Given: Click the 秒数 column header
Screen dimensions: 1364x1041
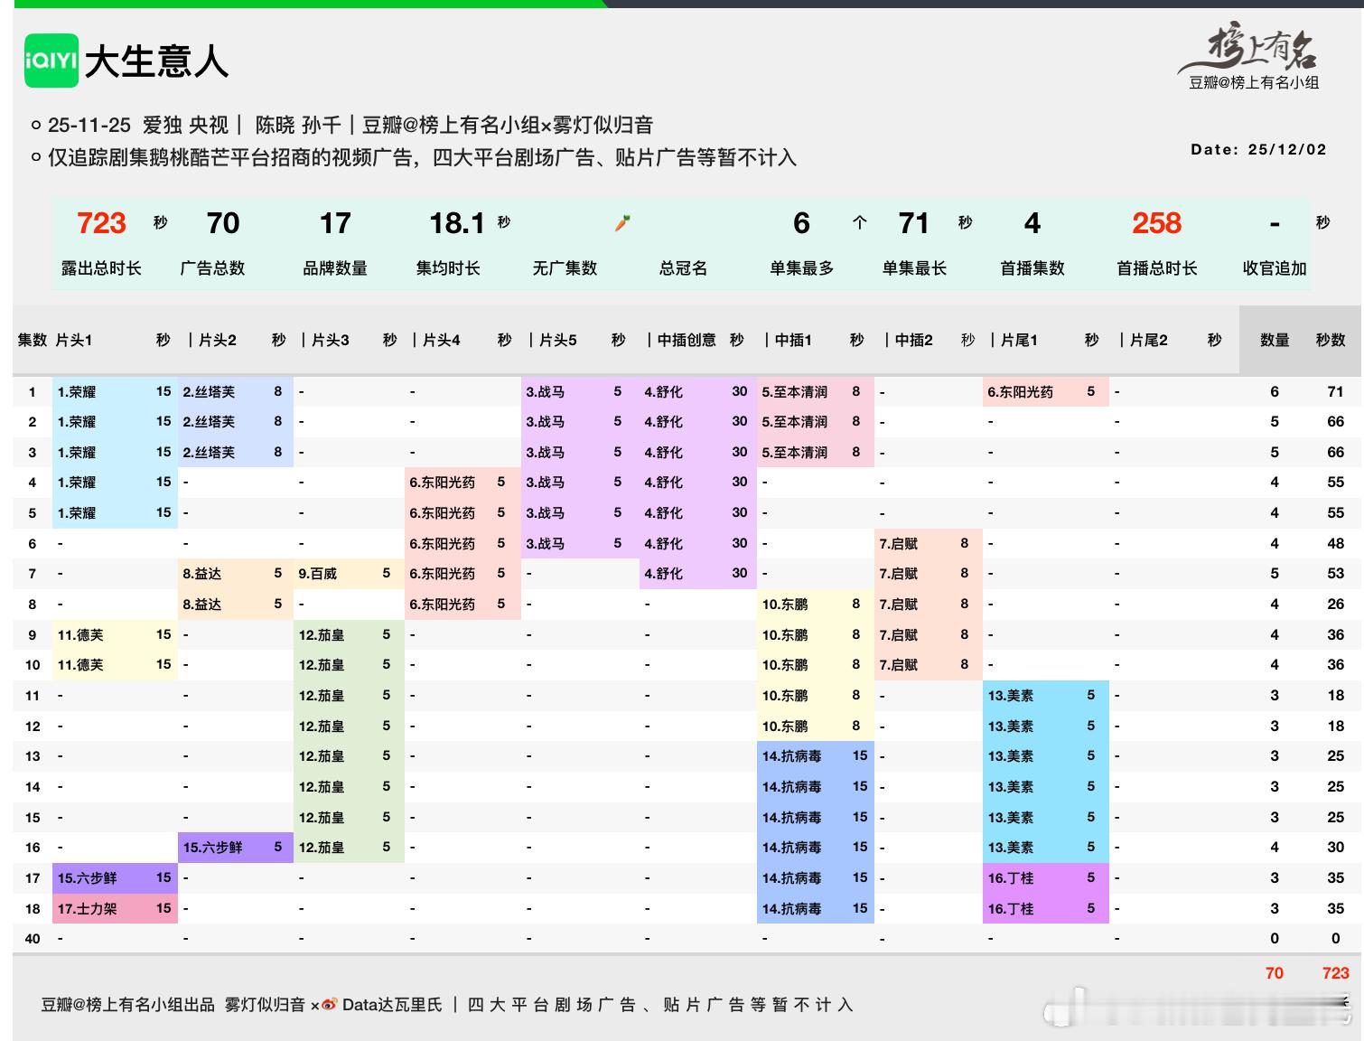Looking at the screenshot, I should pos(1331,340).
